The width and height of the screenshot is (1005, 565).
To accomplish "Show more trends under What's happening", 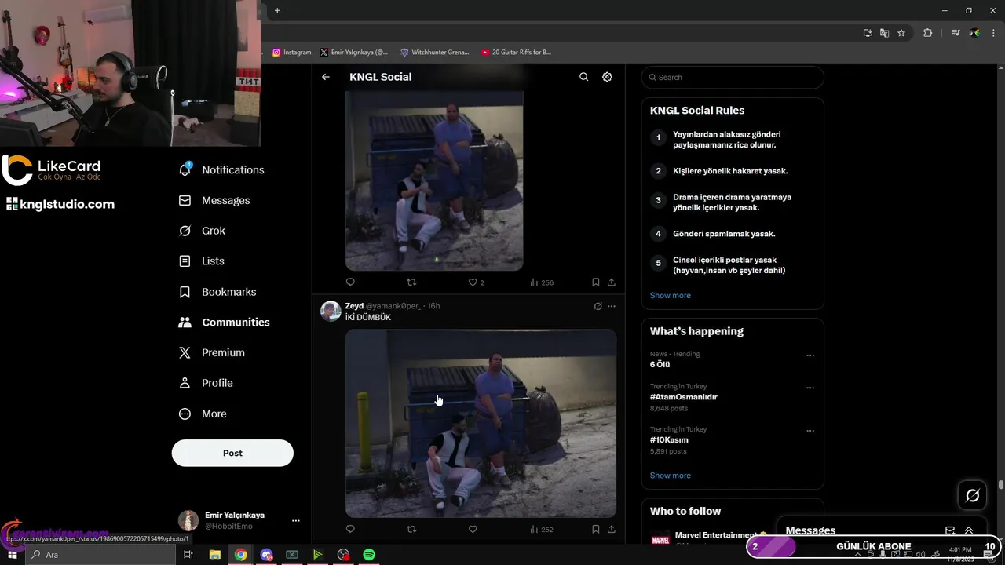I will pyautogui.click(x=671, y=476).
